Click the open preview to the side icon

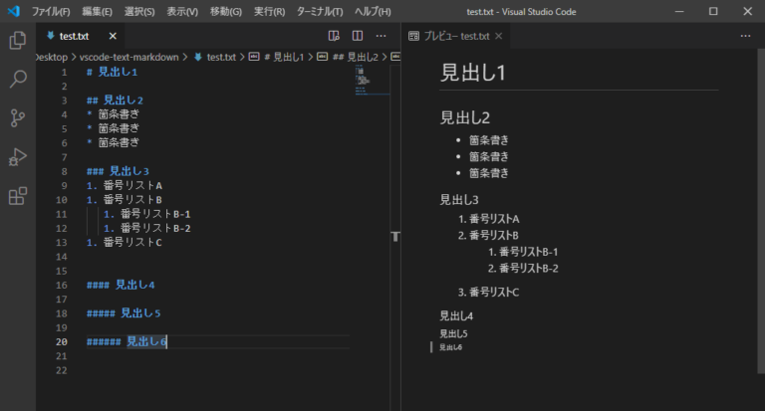[x=334, y=36]
